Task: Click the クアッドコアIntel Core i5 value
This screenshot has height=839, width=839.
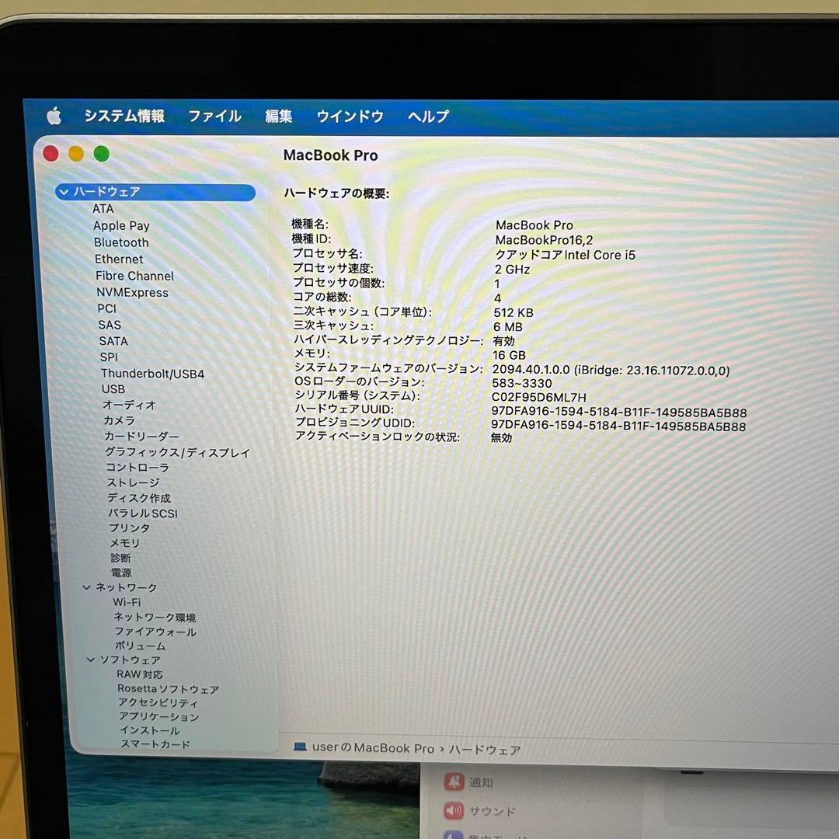Action: coord(565,255)
